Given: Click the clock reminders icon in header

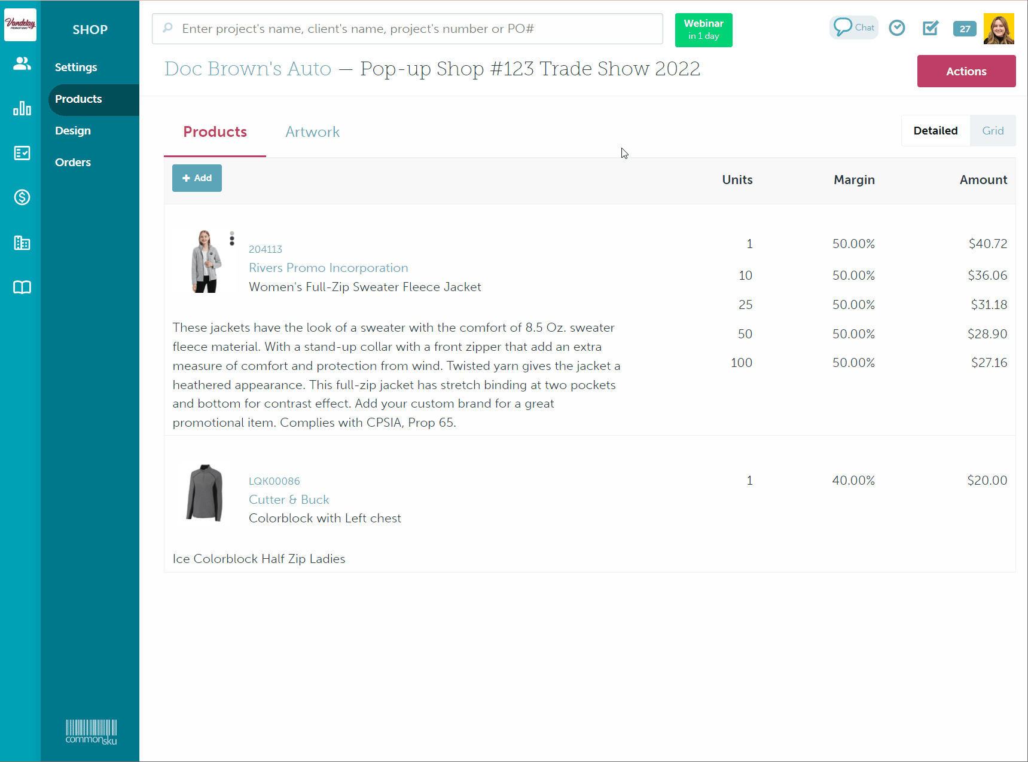Looking at the screenshot, I should click(x=896, y=28).
